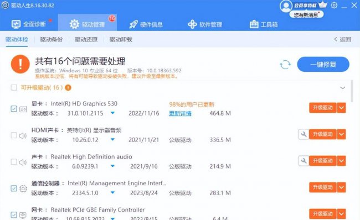Open the 工具箱 tab
Screen dimensions: 360x220
point(264,24)
